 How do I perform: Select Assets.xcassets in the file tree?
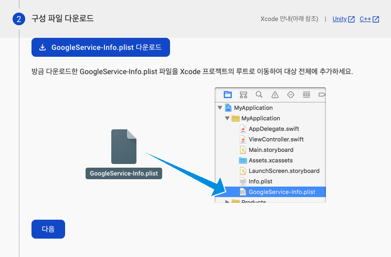(x=270, y=160)
